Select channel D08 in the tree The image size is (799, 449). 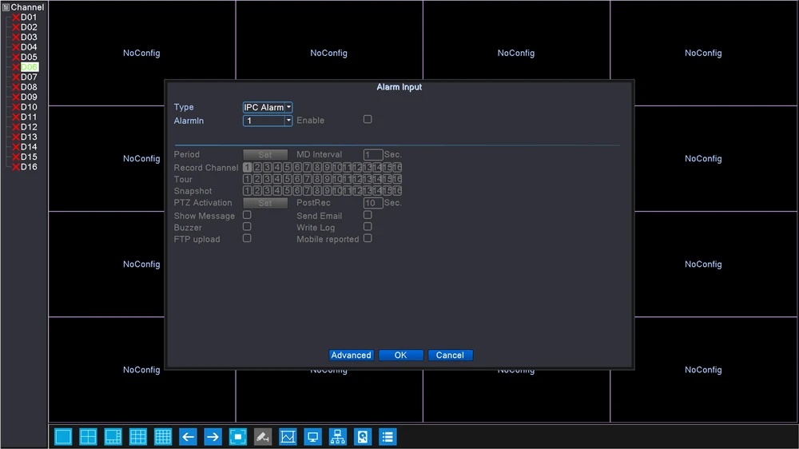tap(29, 87)
